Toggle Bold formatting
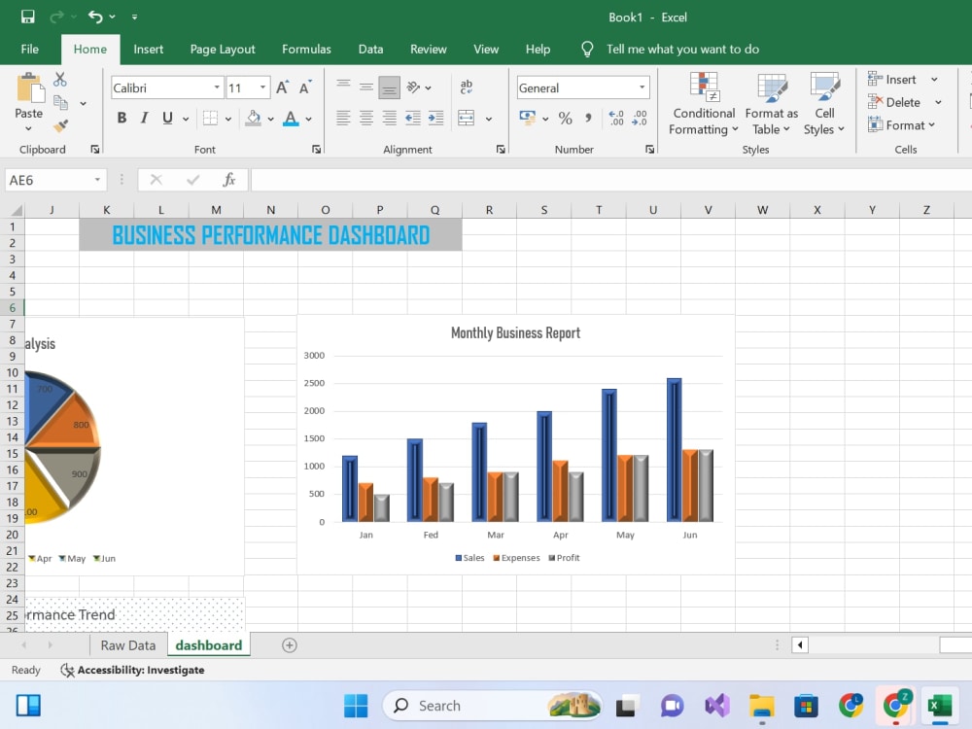The width and height of the screenshot is (972, 729). coord(121,118)
